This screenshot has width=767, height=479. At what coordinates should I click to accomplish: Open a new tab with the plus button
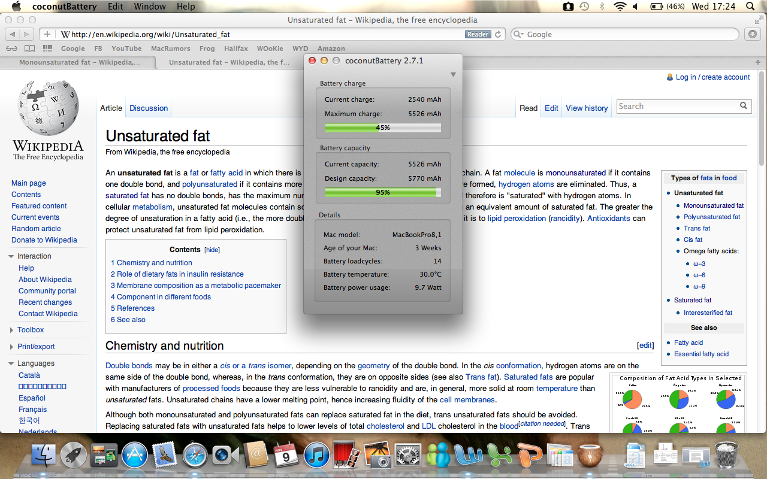click(x=759, y=62)
